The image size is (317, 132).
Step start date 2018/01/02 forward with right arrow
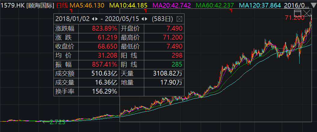[96, 19]
